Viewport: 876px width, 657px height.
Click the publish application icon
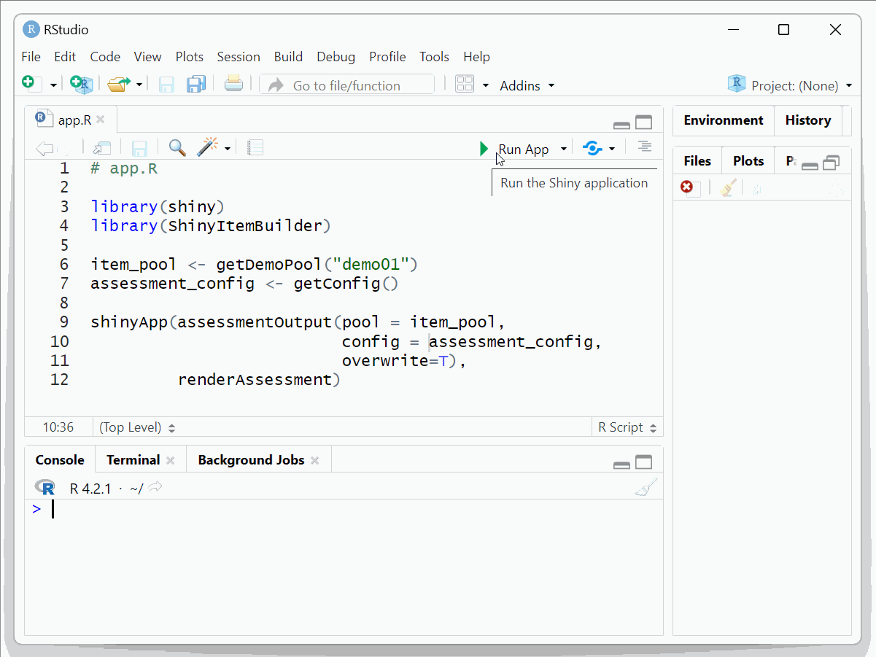point(592,149)
